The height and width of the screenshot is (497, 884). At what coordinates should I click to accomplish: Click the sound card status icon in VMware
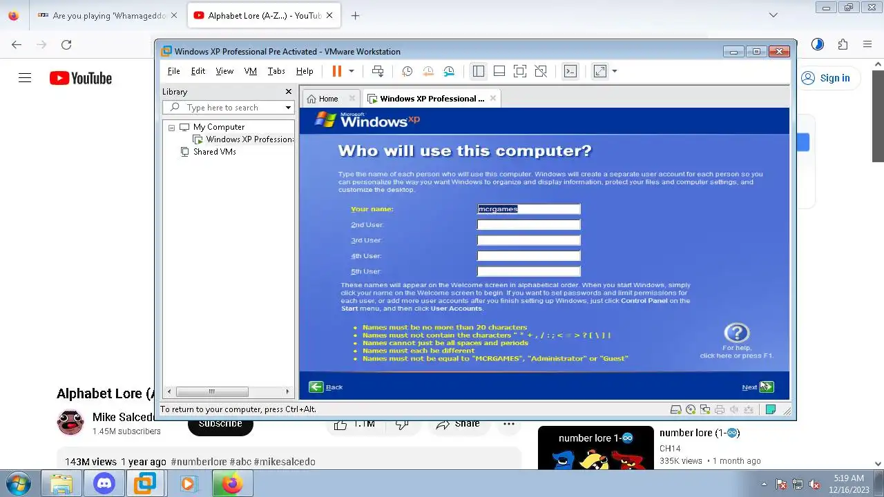(734, 409)
